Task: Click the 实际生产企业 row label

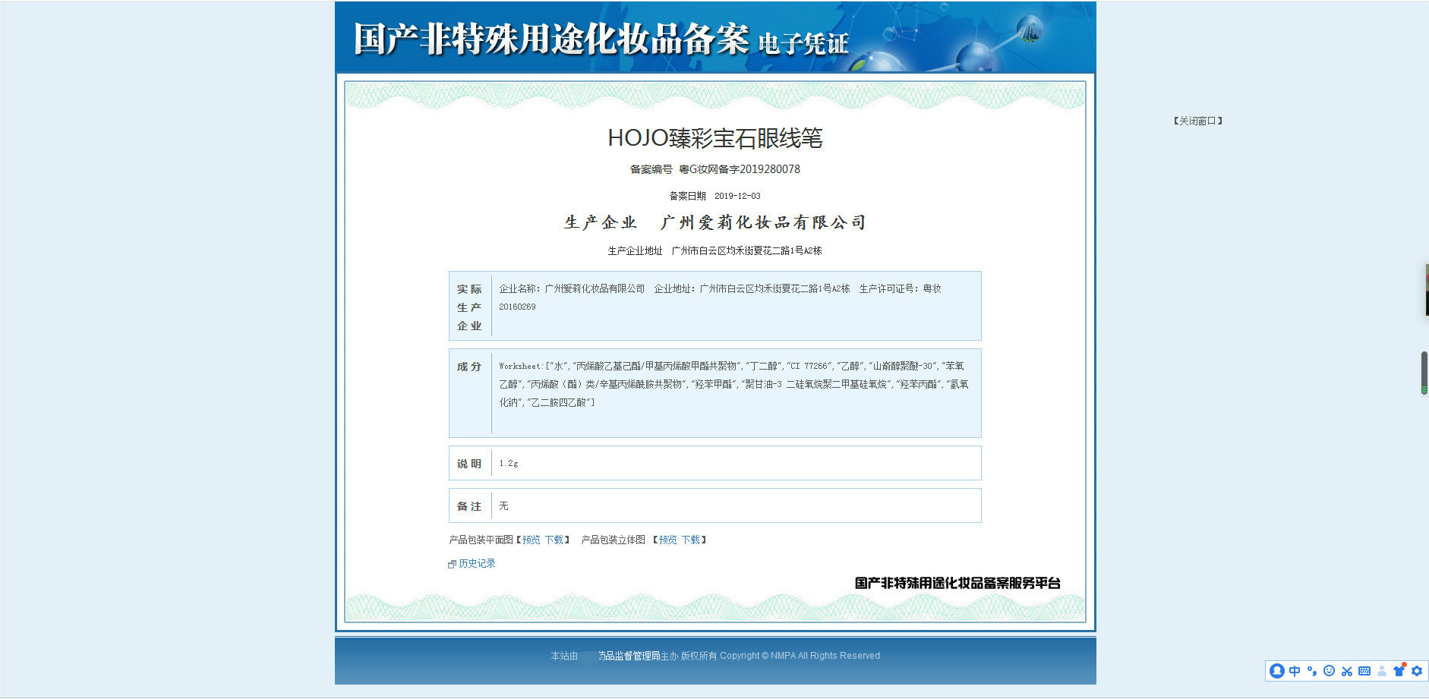Action: [469, 307]
